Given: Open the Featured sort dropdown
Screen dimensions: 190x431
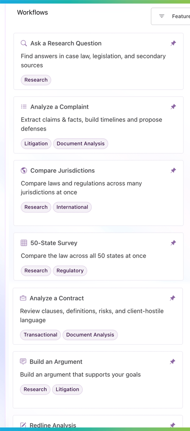Looking at the screenshot, I should 171,16.
